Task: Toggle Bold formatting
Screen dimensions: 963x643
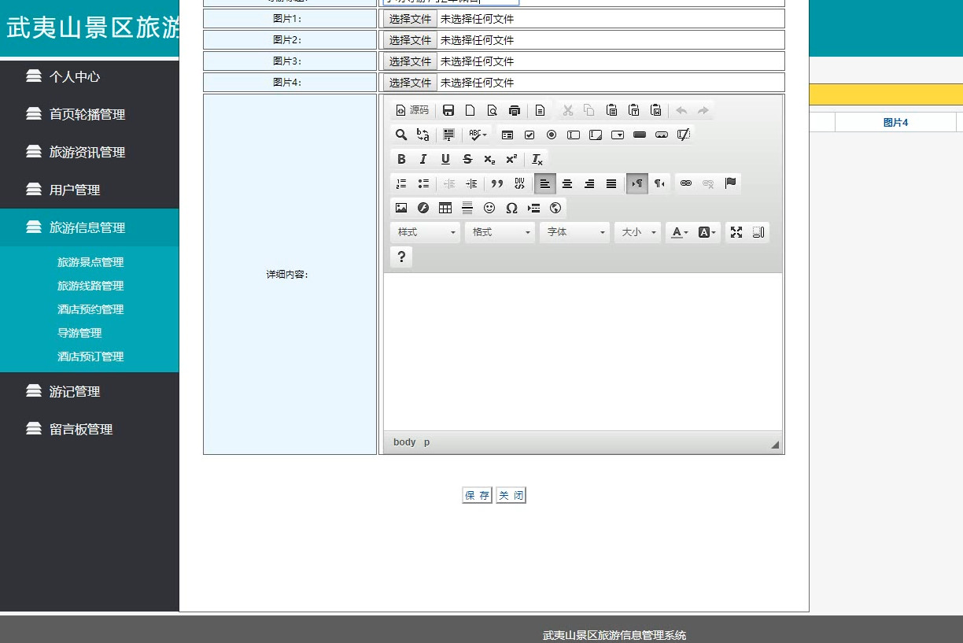Action: [x=401, y=159]
